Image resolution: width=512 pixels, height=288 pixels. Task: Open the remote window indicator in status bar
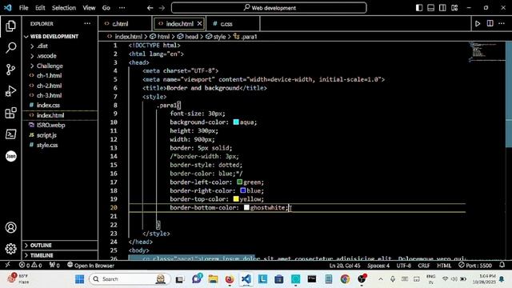[x=7, y=265]
